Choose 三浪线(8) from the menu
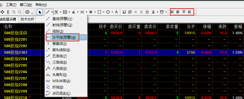 tap(66, 62)
